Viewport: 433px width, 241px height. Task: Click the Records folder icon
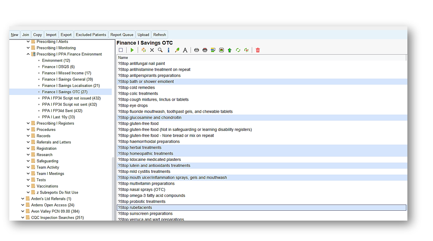click(x=33, y=136)
